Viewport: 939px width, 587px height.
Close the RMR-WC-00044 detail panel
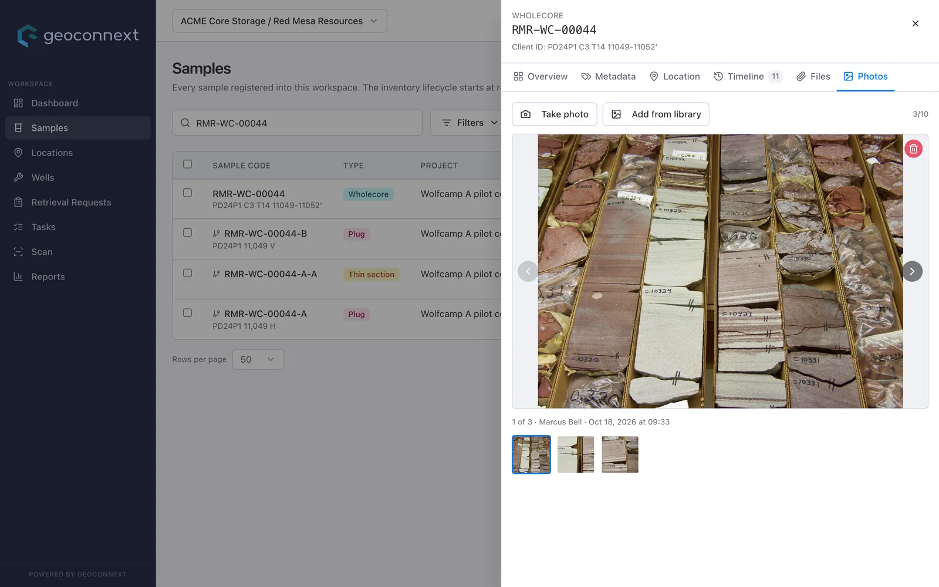coord(915,23)
